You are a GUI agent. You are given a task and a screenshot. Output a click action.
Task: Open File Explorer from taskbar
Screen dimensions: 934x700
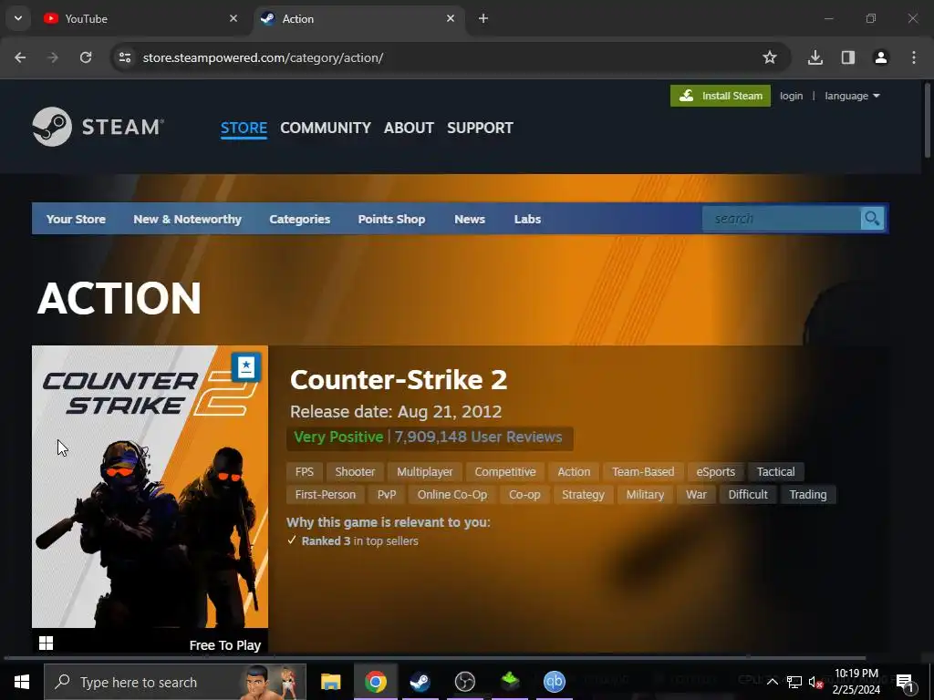point(330,682)
